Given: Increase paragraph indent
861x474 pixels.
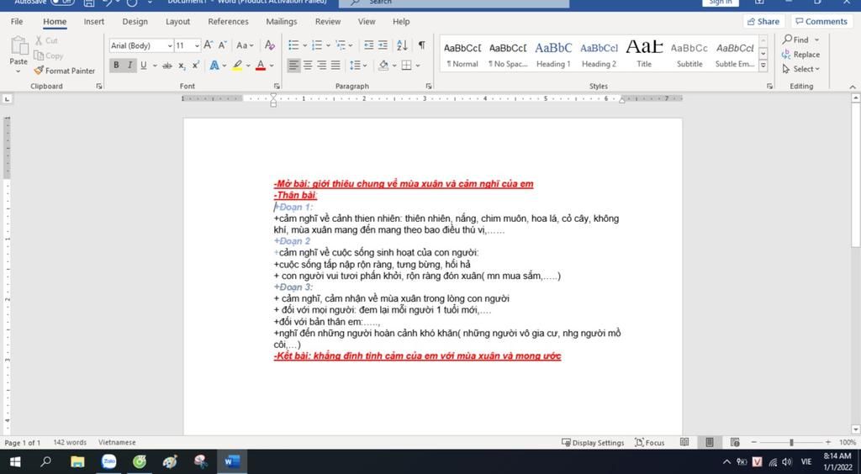Looking at the screenshot, I should click(383, 45).
